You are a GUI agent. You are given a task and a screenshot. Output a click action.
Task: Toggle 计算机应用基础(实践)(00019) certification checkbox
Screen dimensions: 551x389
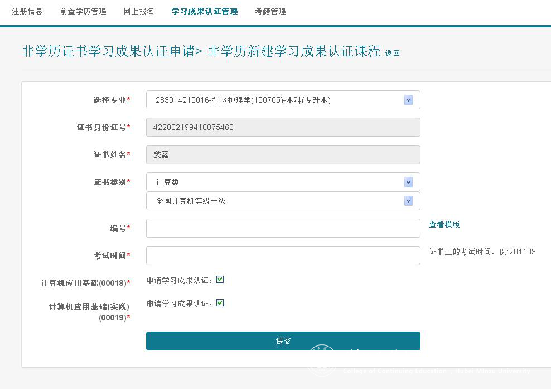(220, 303)
